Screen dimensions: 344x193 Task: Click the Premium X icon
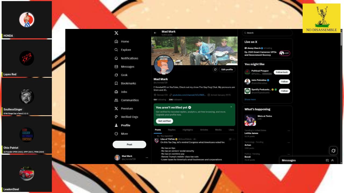pos(116,109)
